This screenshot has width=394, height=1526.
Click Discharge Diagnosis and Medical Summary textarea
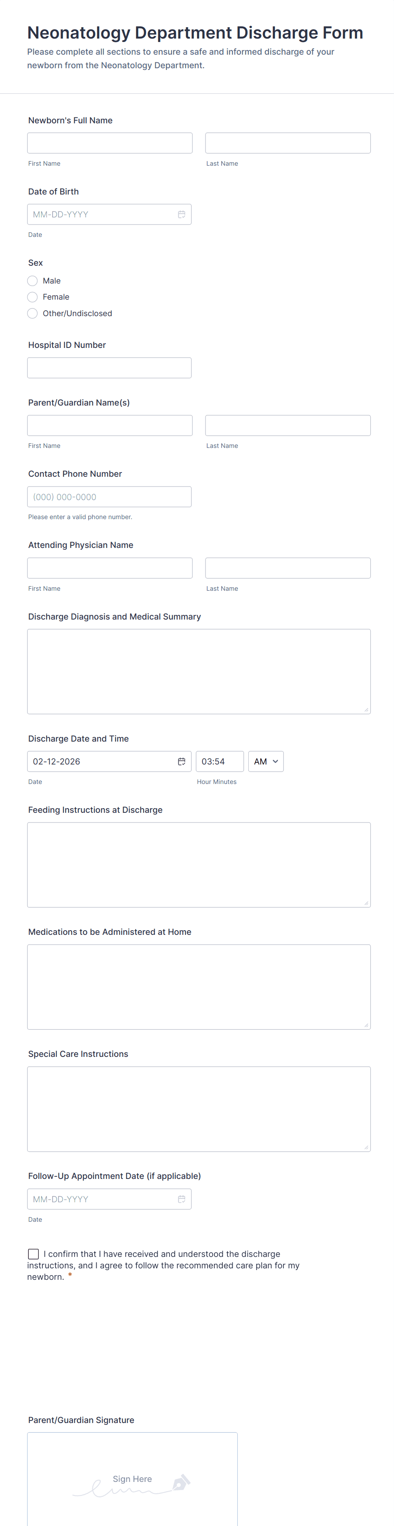tap(198, 671)
